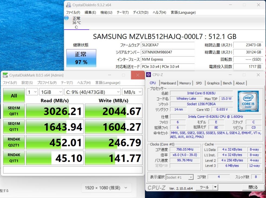Click the RND4K Q1T1 read result 45.10
The image size is (266, 198).
click(x=55, y=158)
